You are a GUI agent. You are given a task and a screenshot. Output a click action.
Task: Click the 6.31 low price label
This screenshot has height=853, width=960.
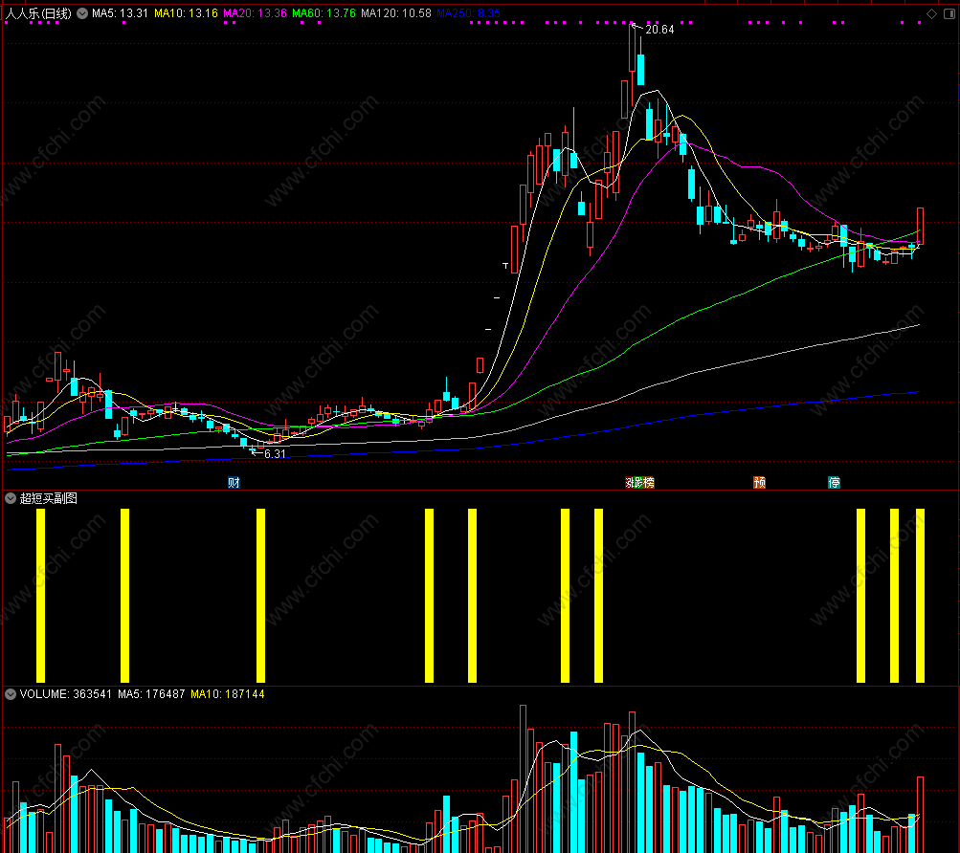pyautogui.click(x=275, y=454)
